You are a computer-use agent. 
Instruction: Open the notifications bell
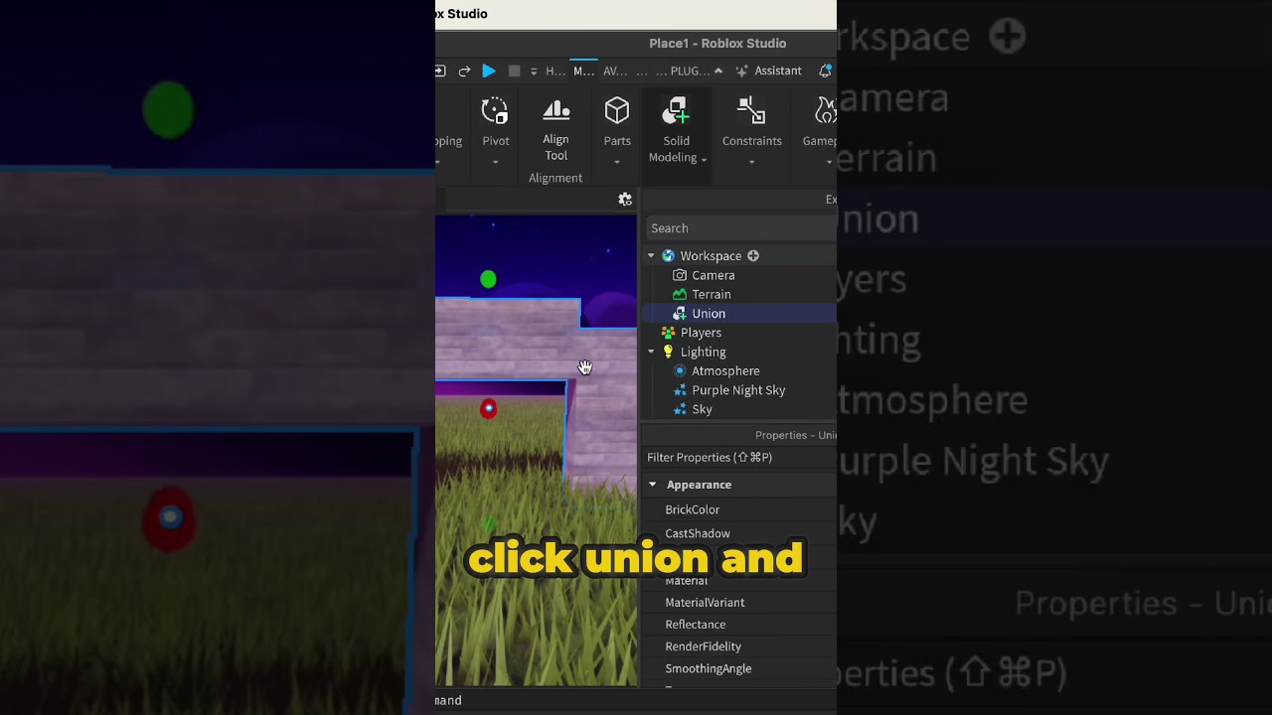[x=825, y=71]
